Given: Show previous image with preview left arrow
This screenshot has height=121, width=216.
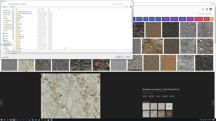Looking at the screenshot, I should pos(1,103).
